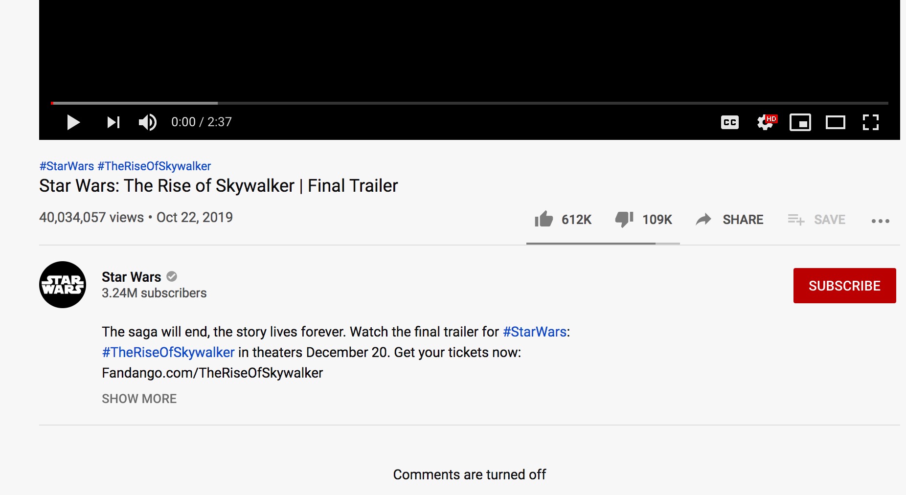
Task: Click the 40,034,057 views count
Action: 91,217
